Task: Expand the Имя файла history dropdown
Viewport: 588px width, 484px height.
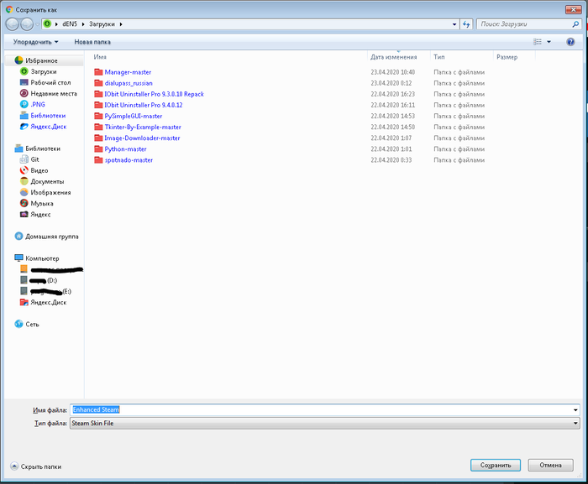Action: pos(575,409)
